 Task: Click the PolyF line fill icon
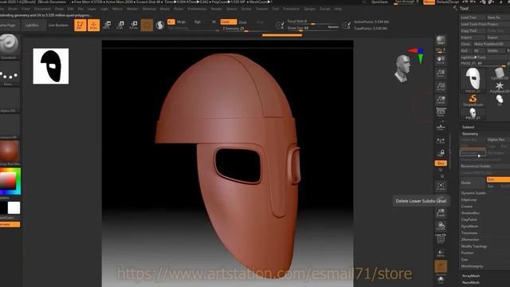click(x=441, y=239)
